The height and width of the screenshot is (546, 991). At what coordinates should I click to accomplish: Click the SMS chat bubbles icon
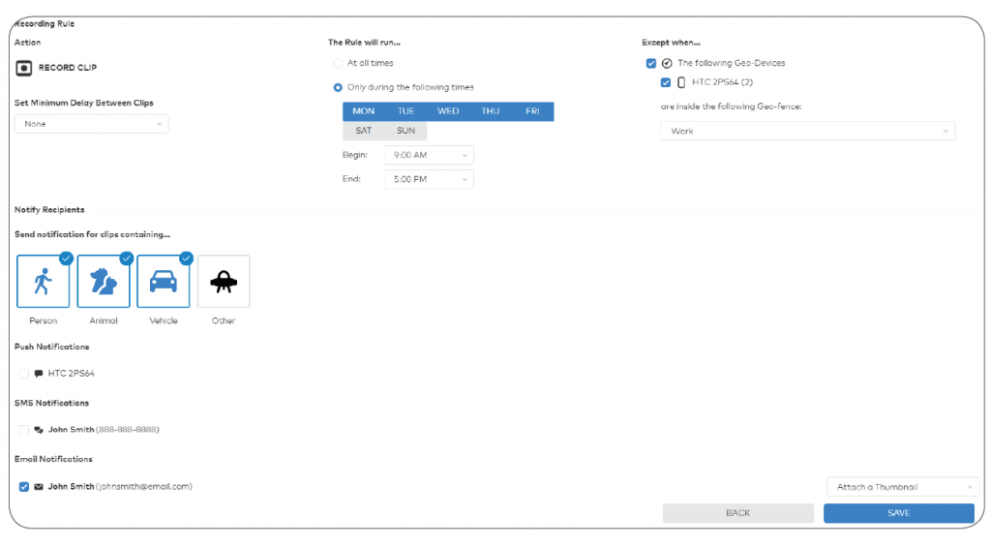(39, 430)
